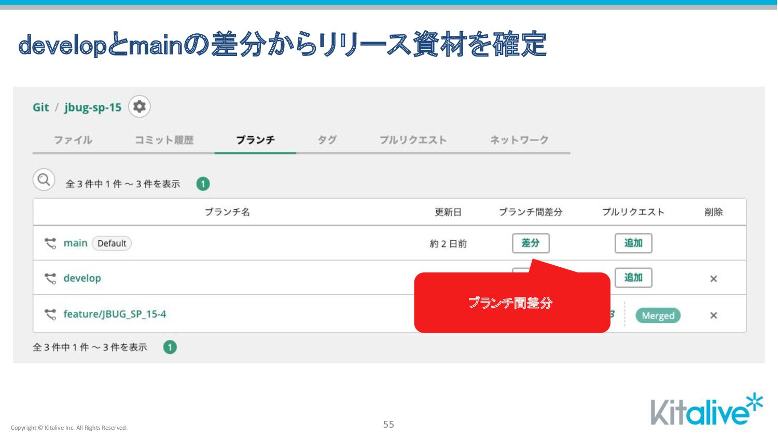Open the ネットワーク tab
Screen dimensions: 778x438
point(519,140)
